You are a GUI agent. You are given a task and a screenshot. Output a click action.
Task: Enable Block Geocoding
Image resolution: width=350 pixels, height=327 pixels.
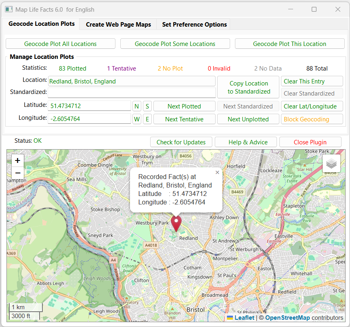312,119
